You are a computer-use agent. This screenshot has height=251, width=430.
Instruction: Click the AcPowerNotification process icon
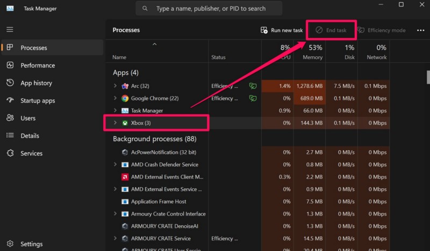(125, 152)
